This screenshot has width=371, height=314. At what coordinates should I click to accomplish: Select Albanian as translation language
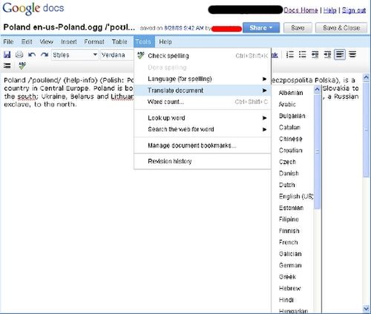click(291, 93)
